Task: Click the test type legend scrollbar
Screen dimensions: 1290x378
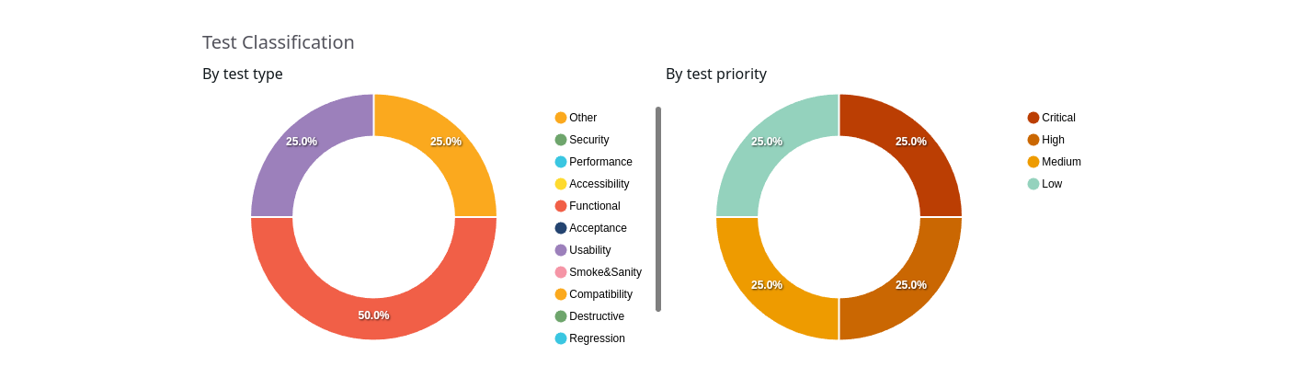Action: pyautogui.click(x=658, y=209)
